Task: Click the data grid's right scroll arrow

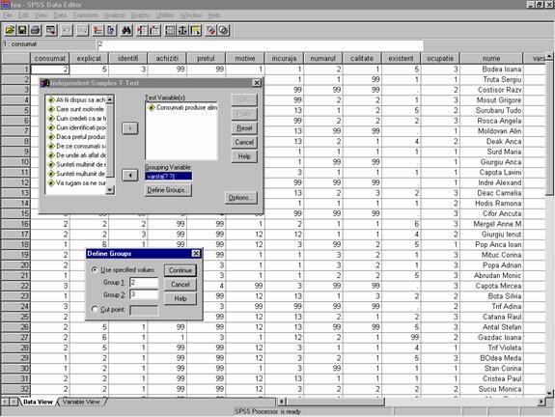Action: [x=541, y=402]
